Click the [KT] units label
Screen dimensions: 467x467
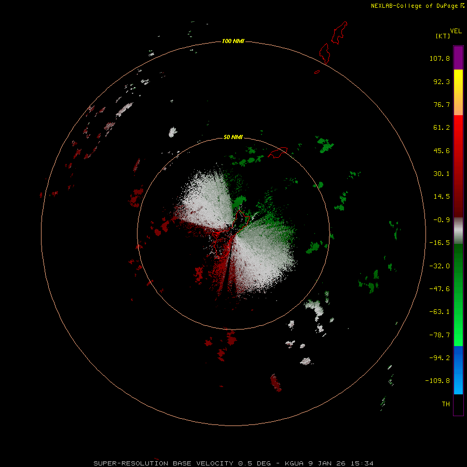[x=443, y=36]
